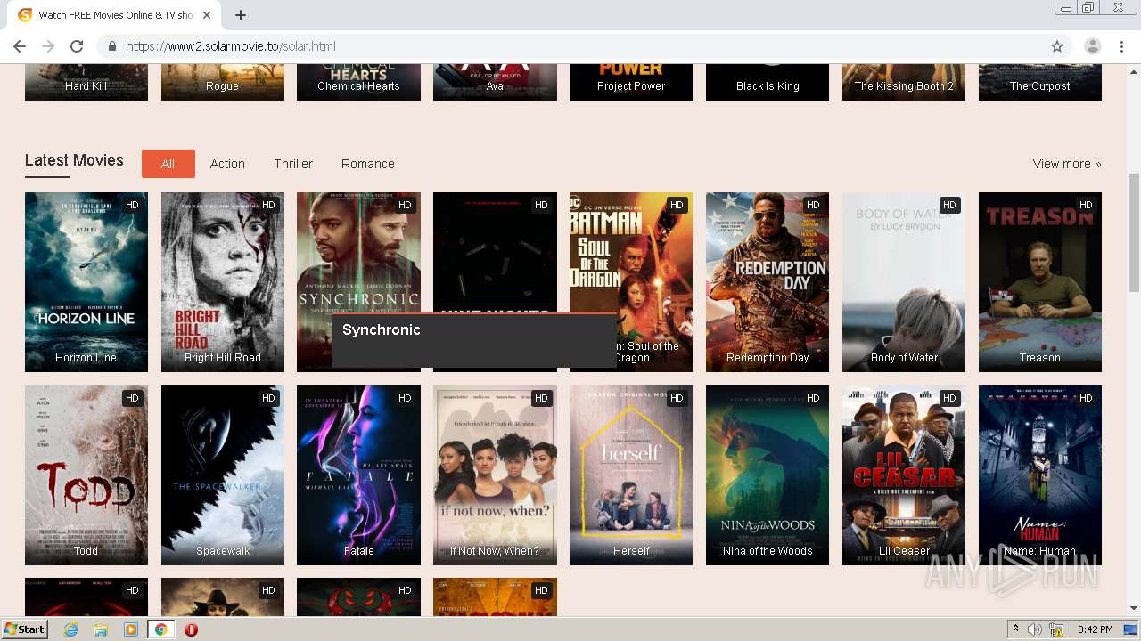Click the HD badge on Todd poster
The width and height of the screenshot is (1141, 641).
[132, 398]
